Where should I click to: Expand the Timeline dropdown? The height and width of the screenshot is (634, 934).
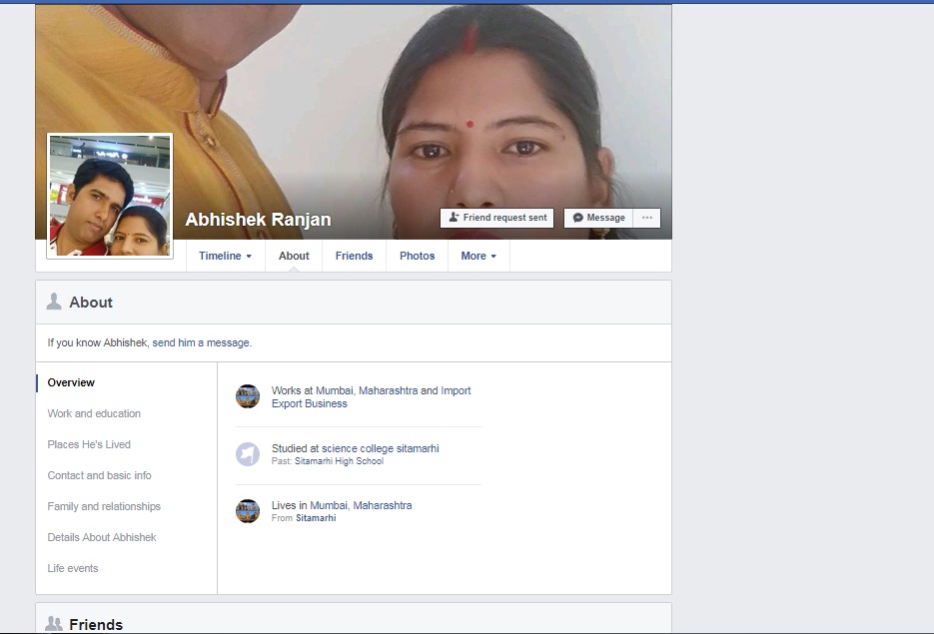tap(225, 256)
